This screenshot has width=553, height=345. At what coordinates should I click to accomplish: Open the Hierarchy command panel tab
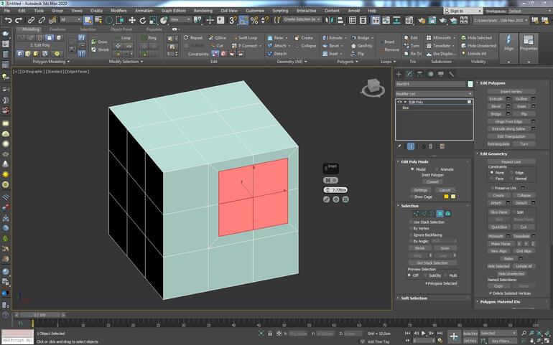[x=419, y=74]
